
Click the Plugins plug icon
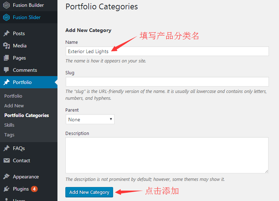coord(6,189)
